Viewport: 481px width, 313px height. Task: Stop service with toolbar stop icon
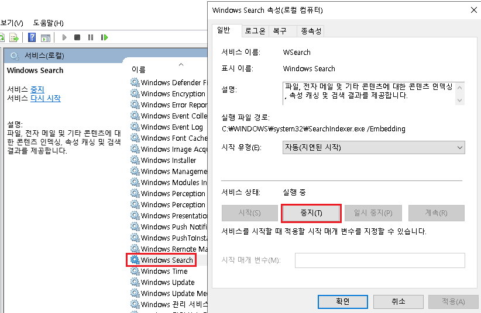coord(77,37)
